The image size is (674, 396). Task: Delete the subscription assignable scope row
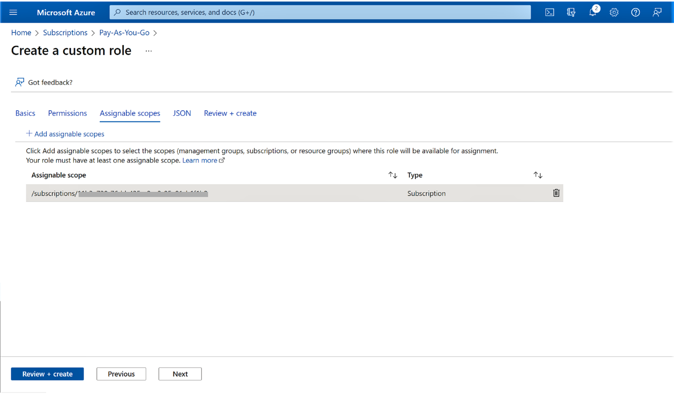coord(556,193)
